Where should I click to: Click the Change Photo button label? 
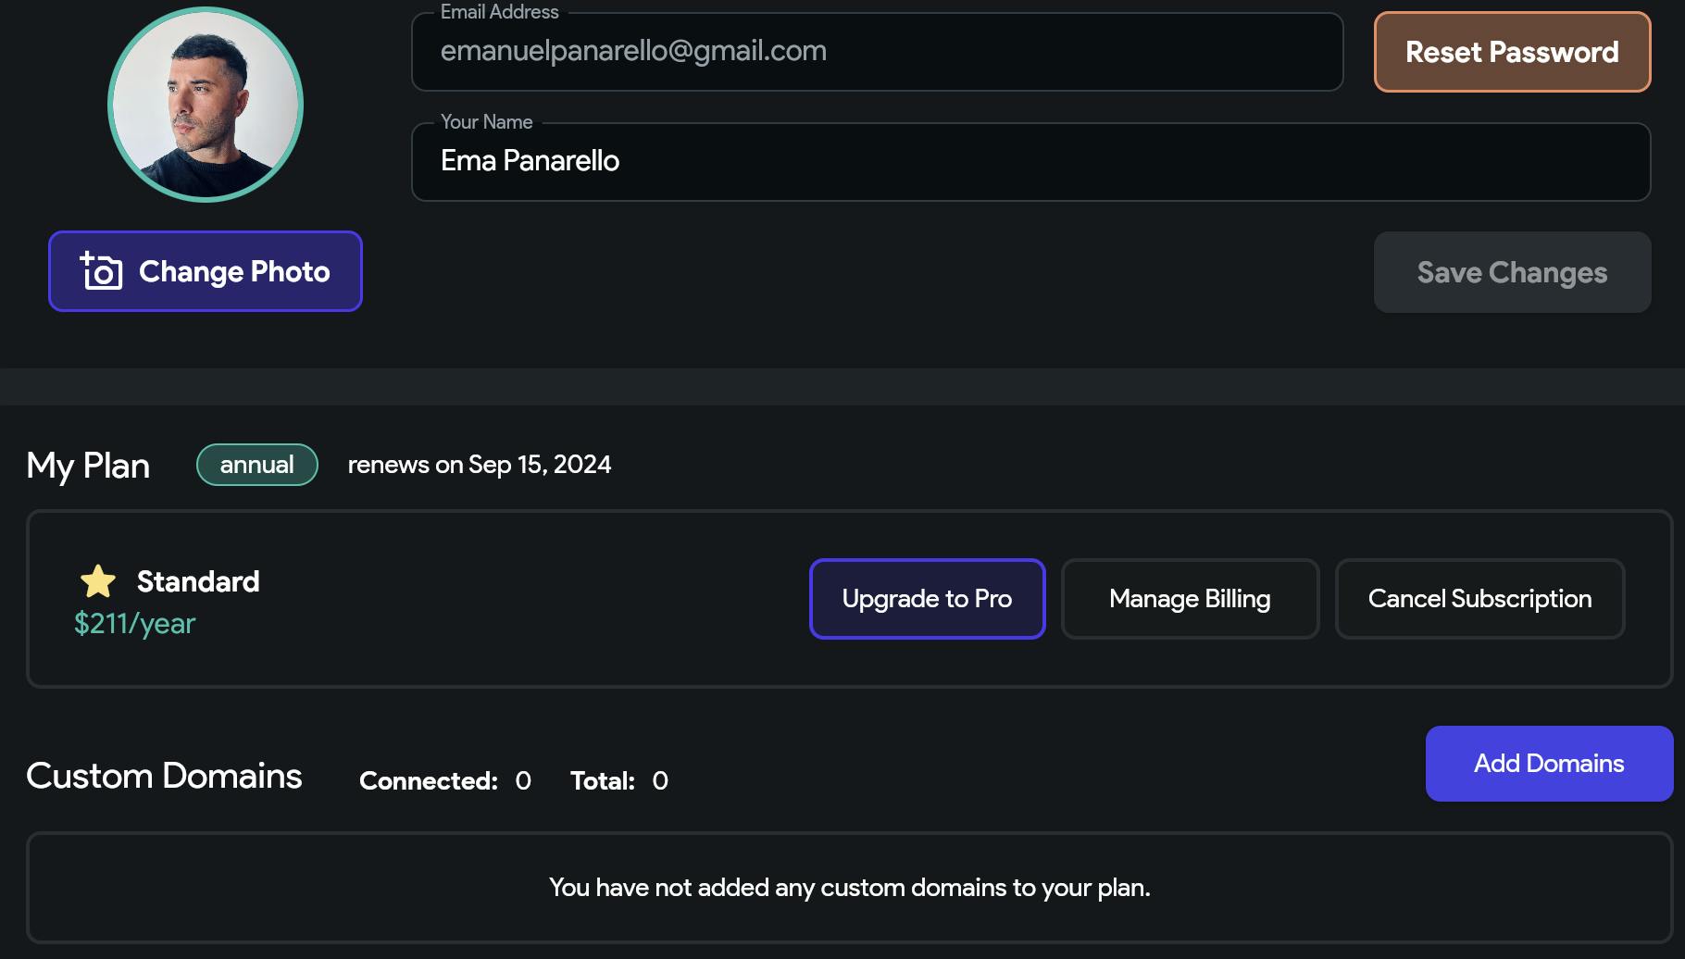[234, 271]
